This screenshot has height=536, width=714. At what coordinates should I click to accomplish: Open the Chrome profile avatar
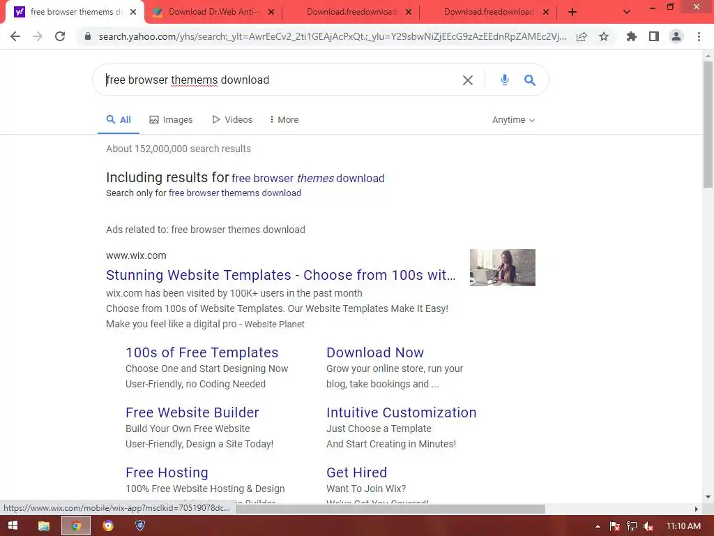pos(676,36)
